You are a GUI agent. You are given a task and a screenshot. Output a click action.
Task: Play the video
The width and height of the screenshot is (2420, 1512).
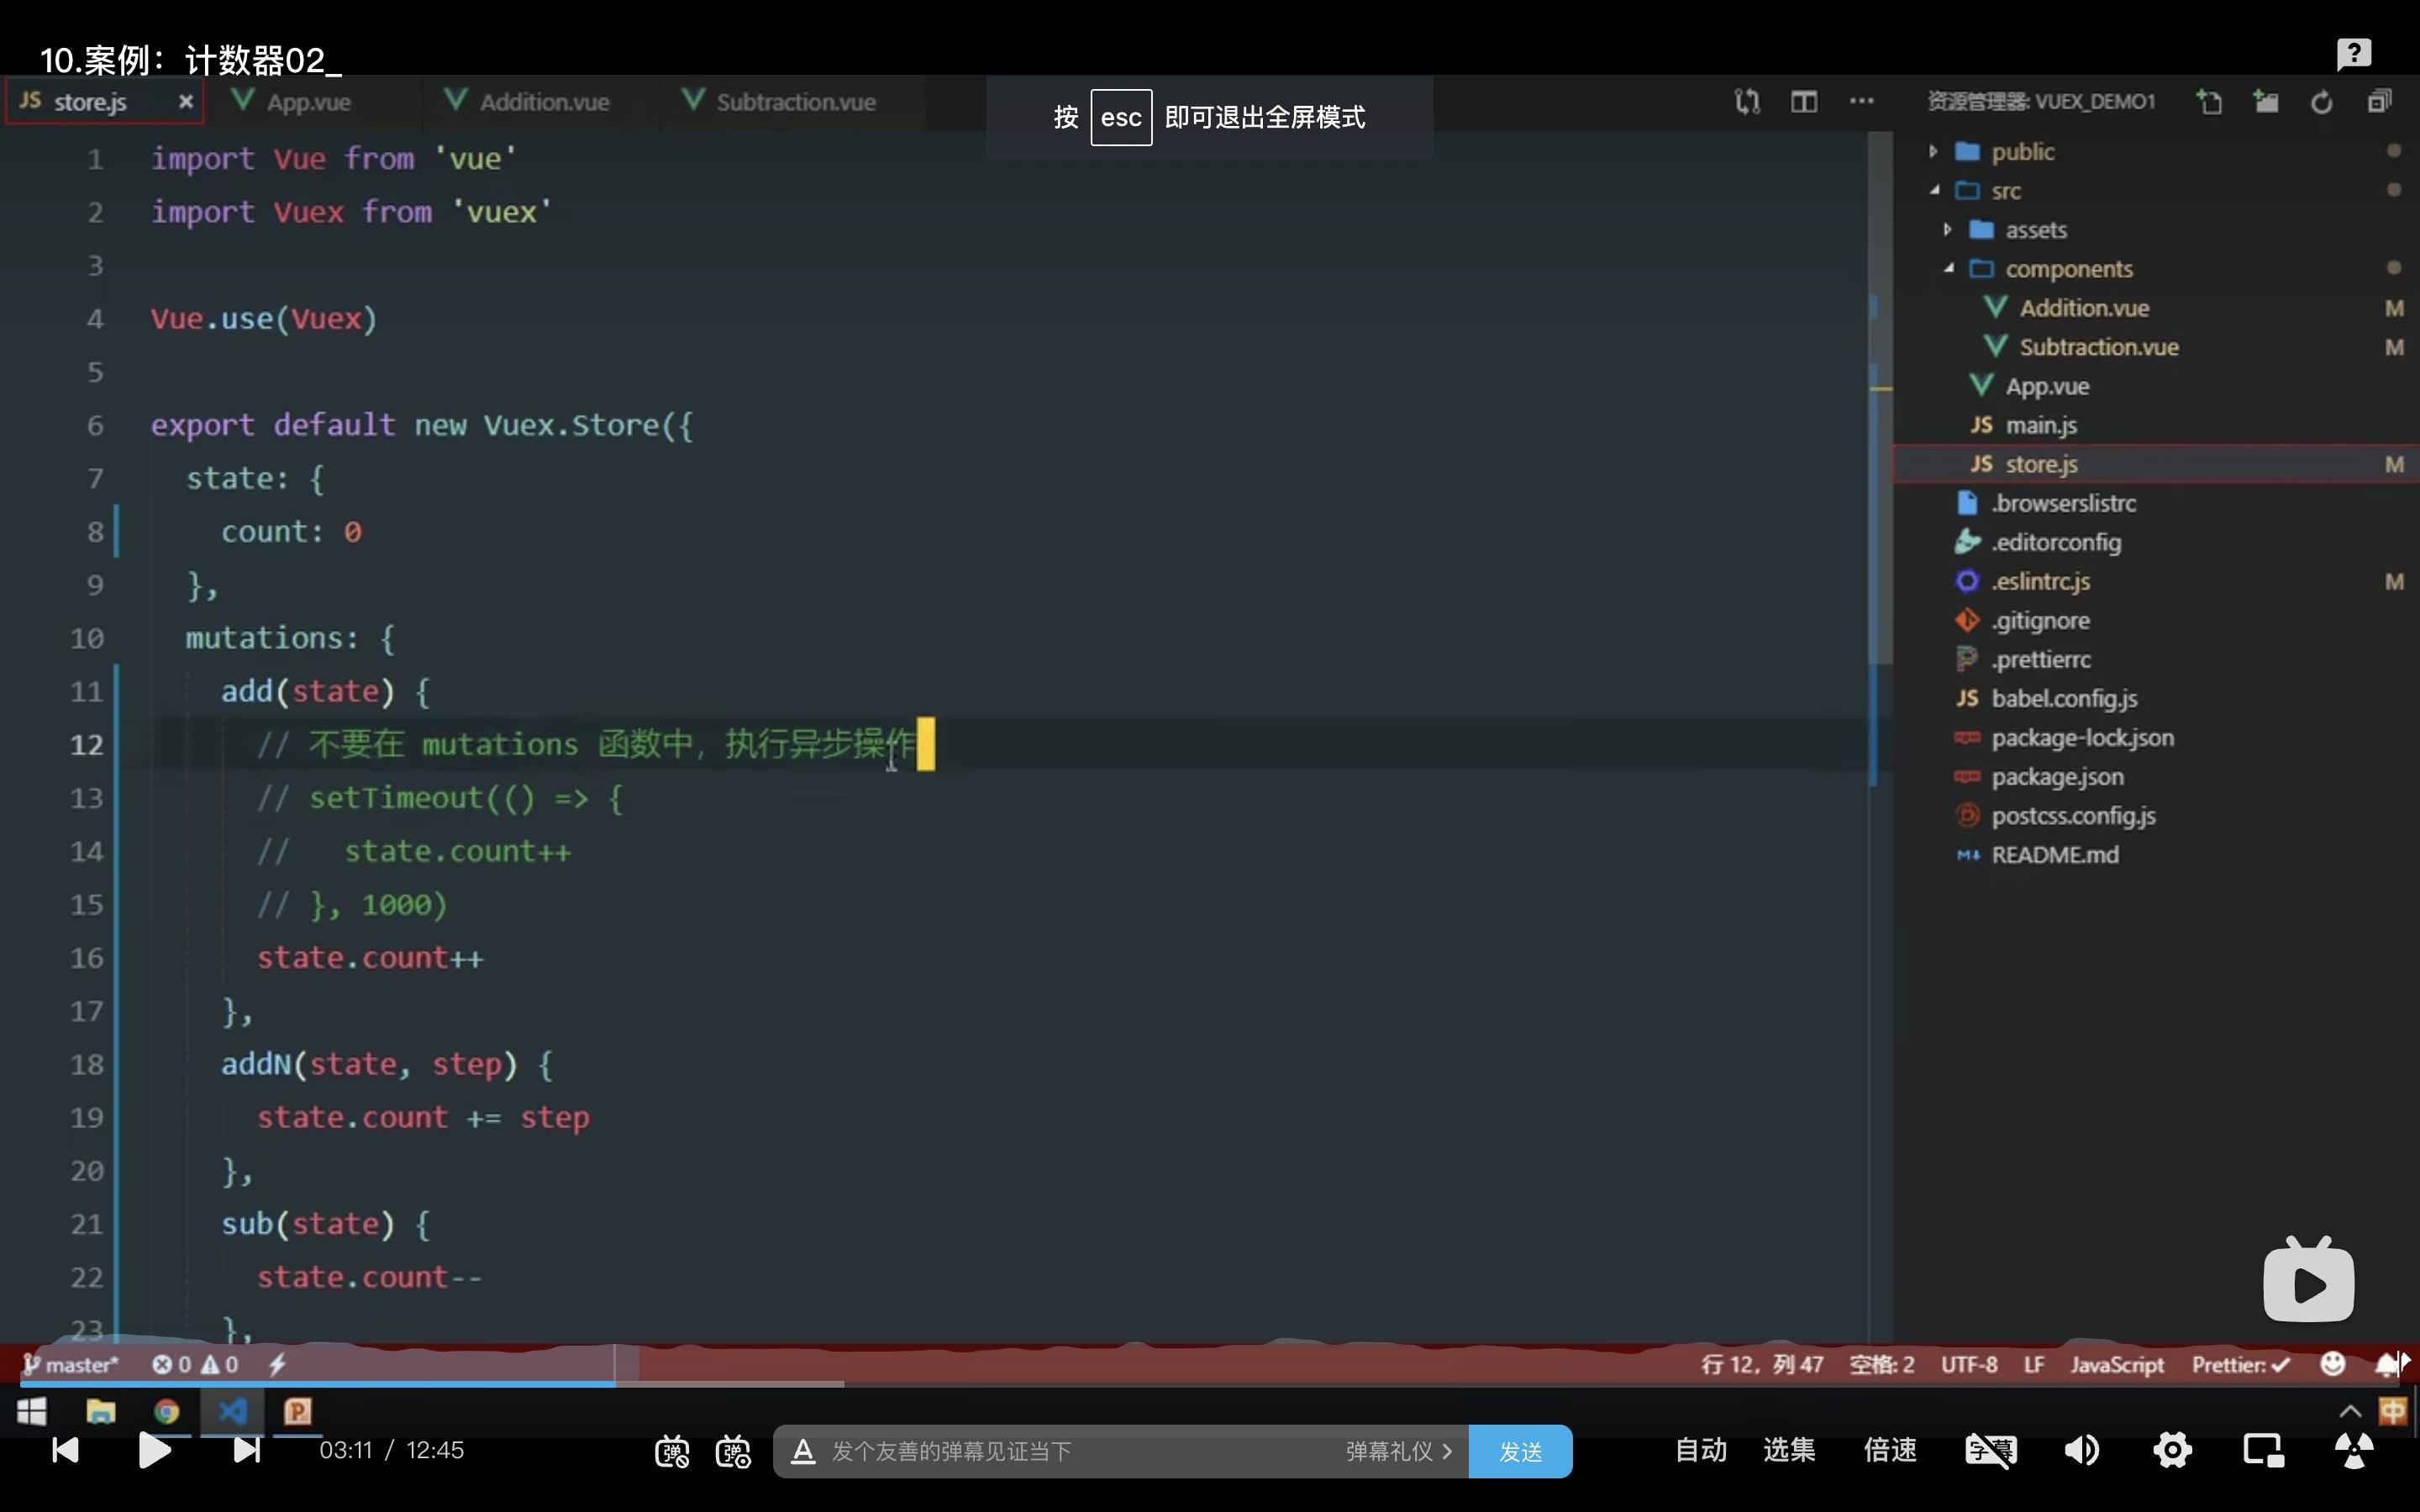[154, 1450]
